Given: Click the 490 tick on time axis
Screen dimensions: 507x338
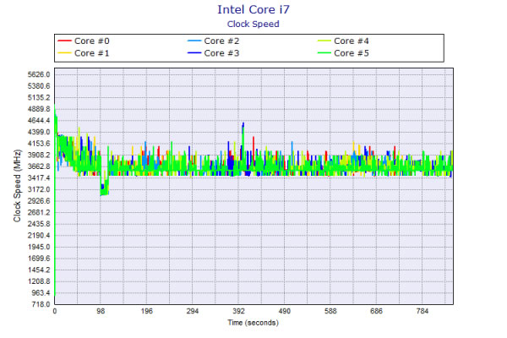Looking at the screenshot, I should [x=285, y=311].
